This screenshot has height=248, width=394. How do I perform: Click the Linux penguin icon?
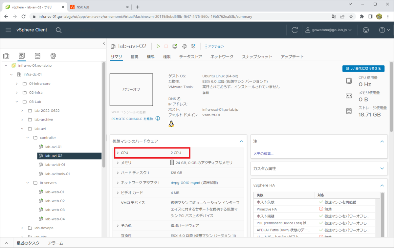[171, 124]
